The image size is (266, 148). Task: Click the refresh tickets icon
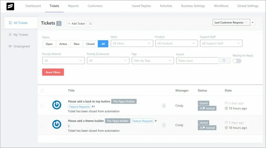[90, 24]
